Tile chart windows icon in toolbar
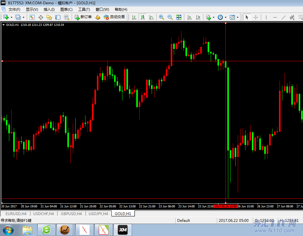 point(179,17)
